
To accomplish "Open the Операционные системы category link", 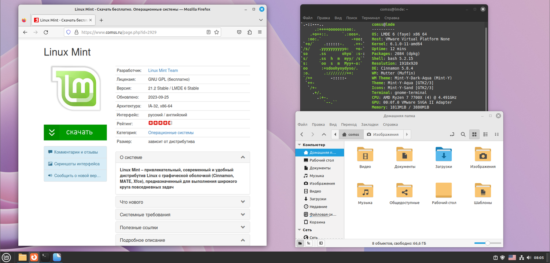I will point(171,133).
